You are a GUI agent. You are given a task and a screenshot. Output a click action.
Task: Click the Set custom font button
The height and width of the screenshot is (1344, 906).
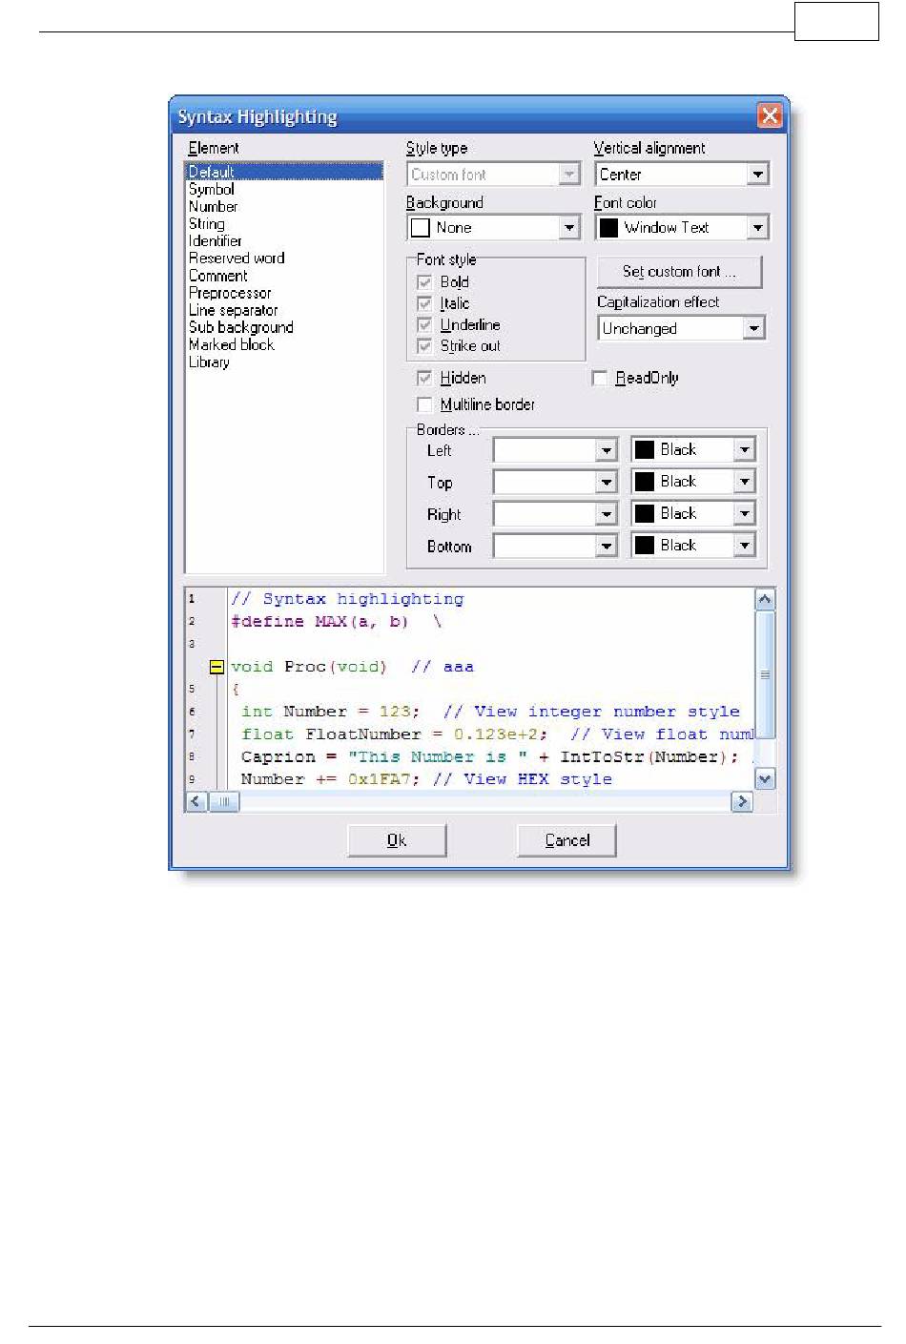click(679, 272)
